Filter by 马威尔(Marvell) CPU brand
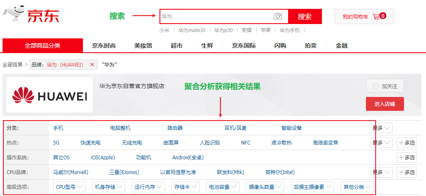 pyautogui.click(x=71, y=172)
